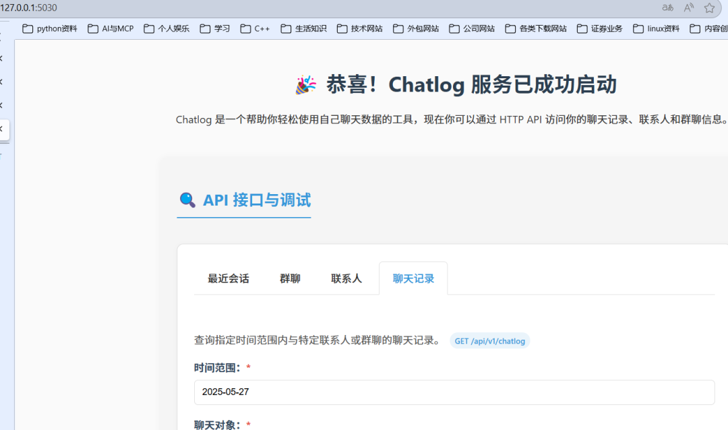This screenshot has width=728, height=430.
Task: Click the read aloud icon in address bar
Action: coord(689,8)
